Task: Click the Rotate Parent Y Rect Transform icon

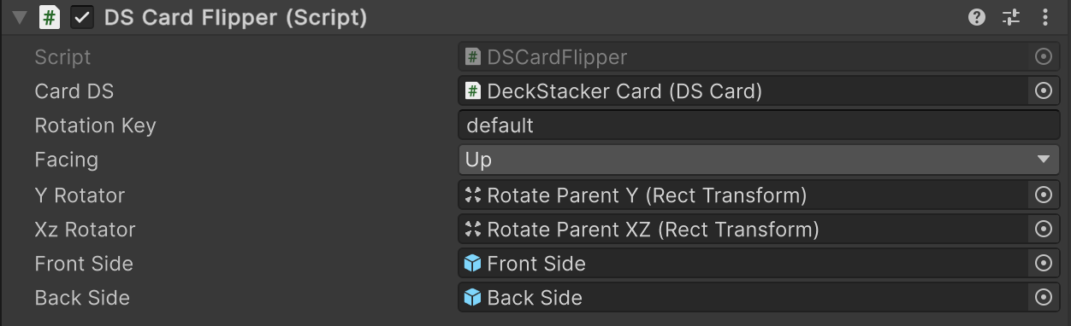Action: coord(472,195)
